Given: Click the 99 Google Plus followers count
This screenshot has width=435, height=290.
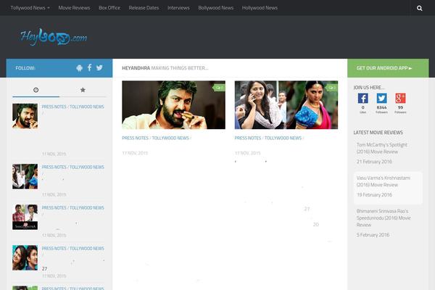Looking at the screenshot, I should coord(400,107).
